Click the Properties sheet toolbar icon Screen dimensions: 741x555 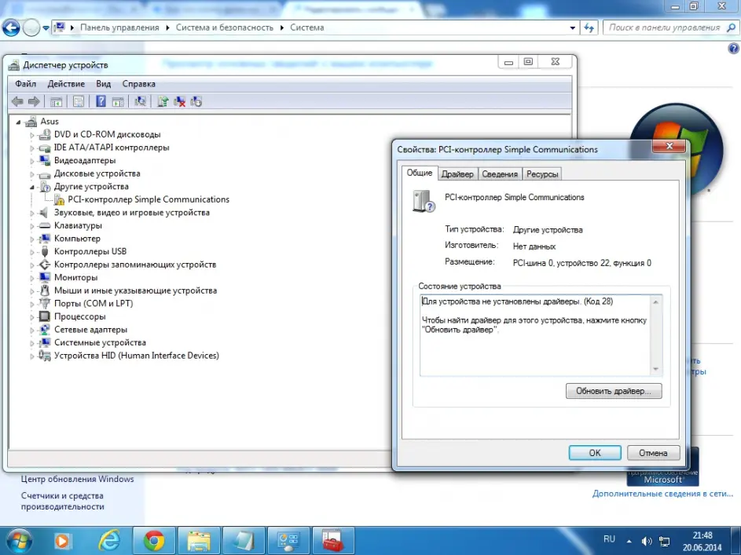pos(78,101)
